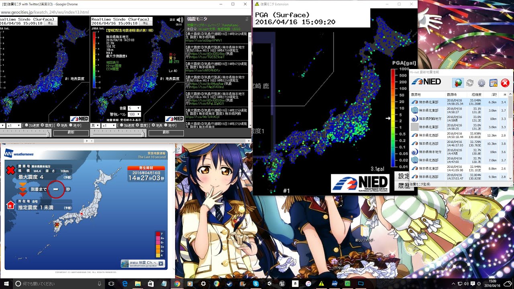
Task: Expand the 警告レベル dropdown showing 100
Action: pyautogui.click(x=134, y=114)
